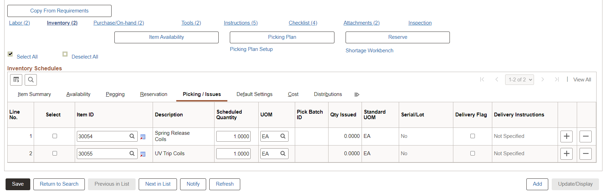Click the Add button
This screenshot has height=194, width=615.
(537, 184)
